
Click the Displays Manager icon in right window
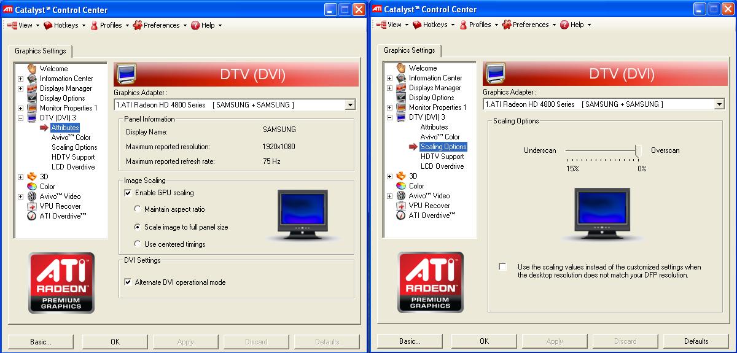(x=401, y=88)
